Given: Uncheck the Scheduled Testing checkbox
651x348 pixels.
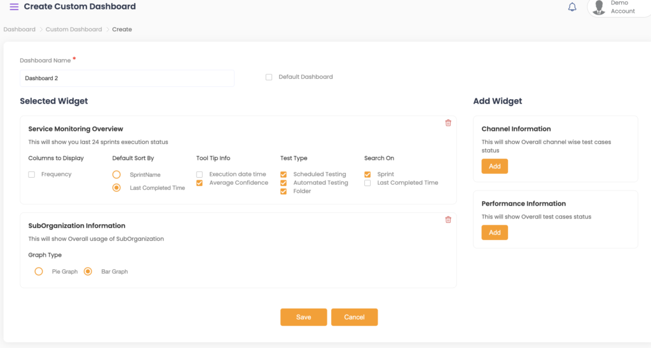Looking at the screenshot, I should point(284,175).
